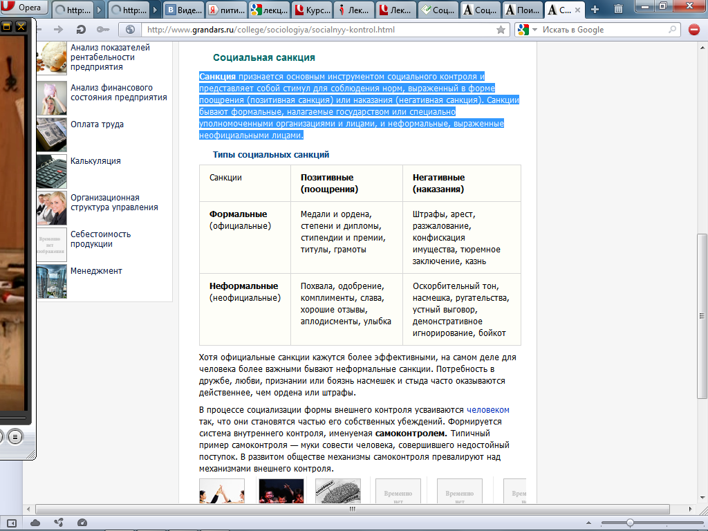This screenshot has width=708, height=531.
Task: Close the active tab with X
Action: pyautogui.click(x=577, y=10)
